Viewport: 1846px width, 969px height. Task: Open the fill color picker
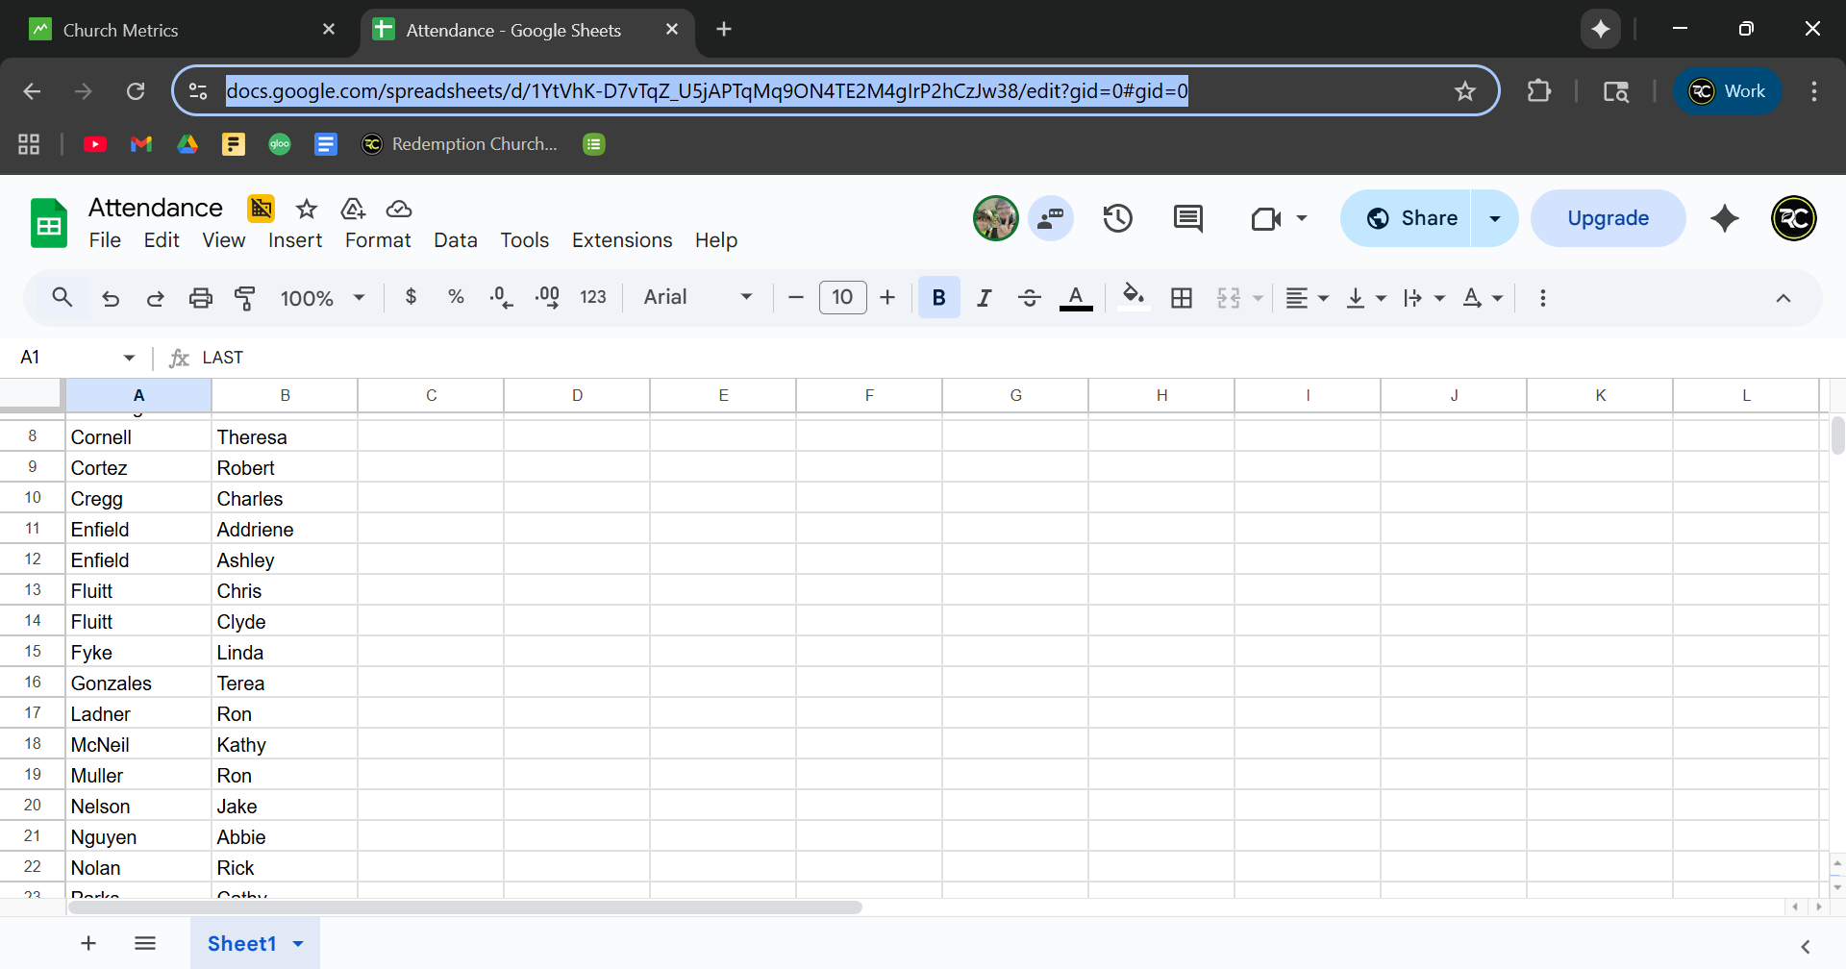coord(1134,298)
